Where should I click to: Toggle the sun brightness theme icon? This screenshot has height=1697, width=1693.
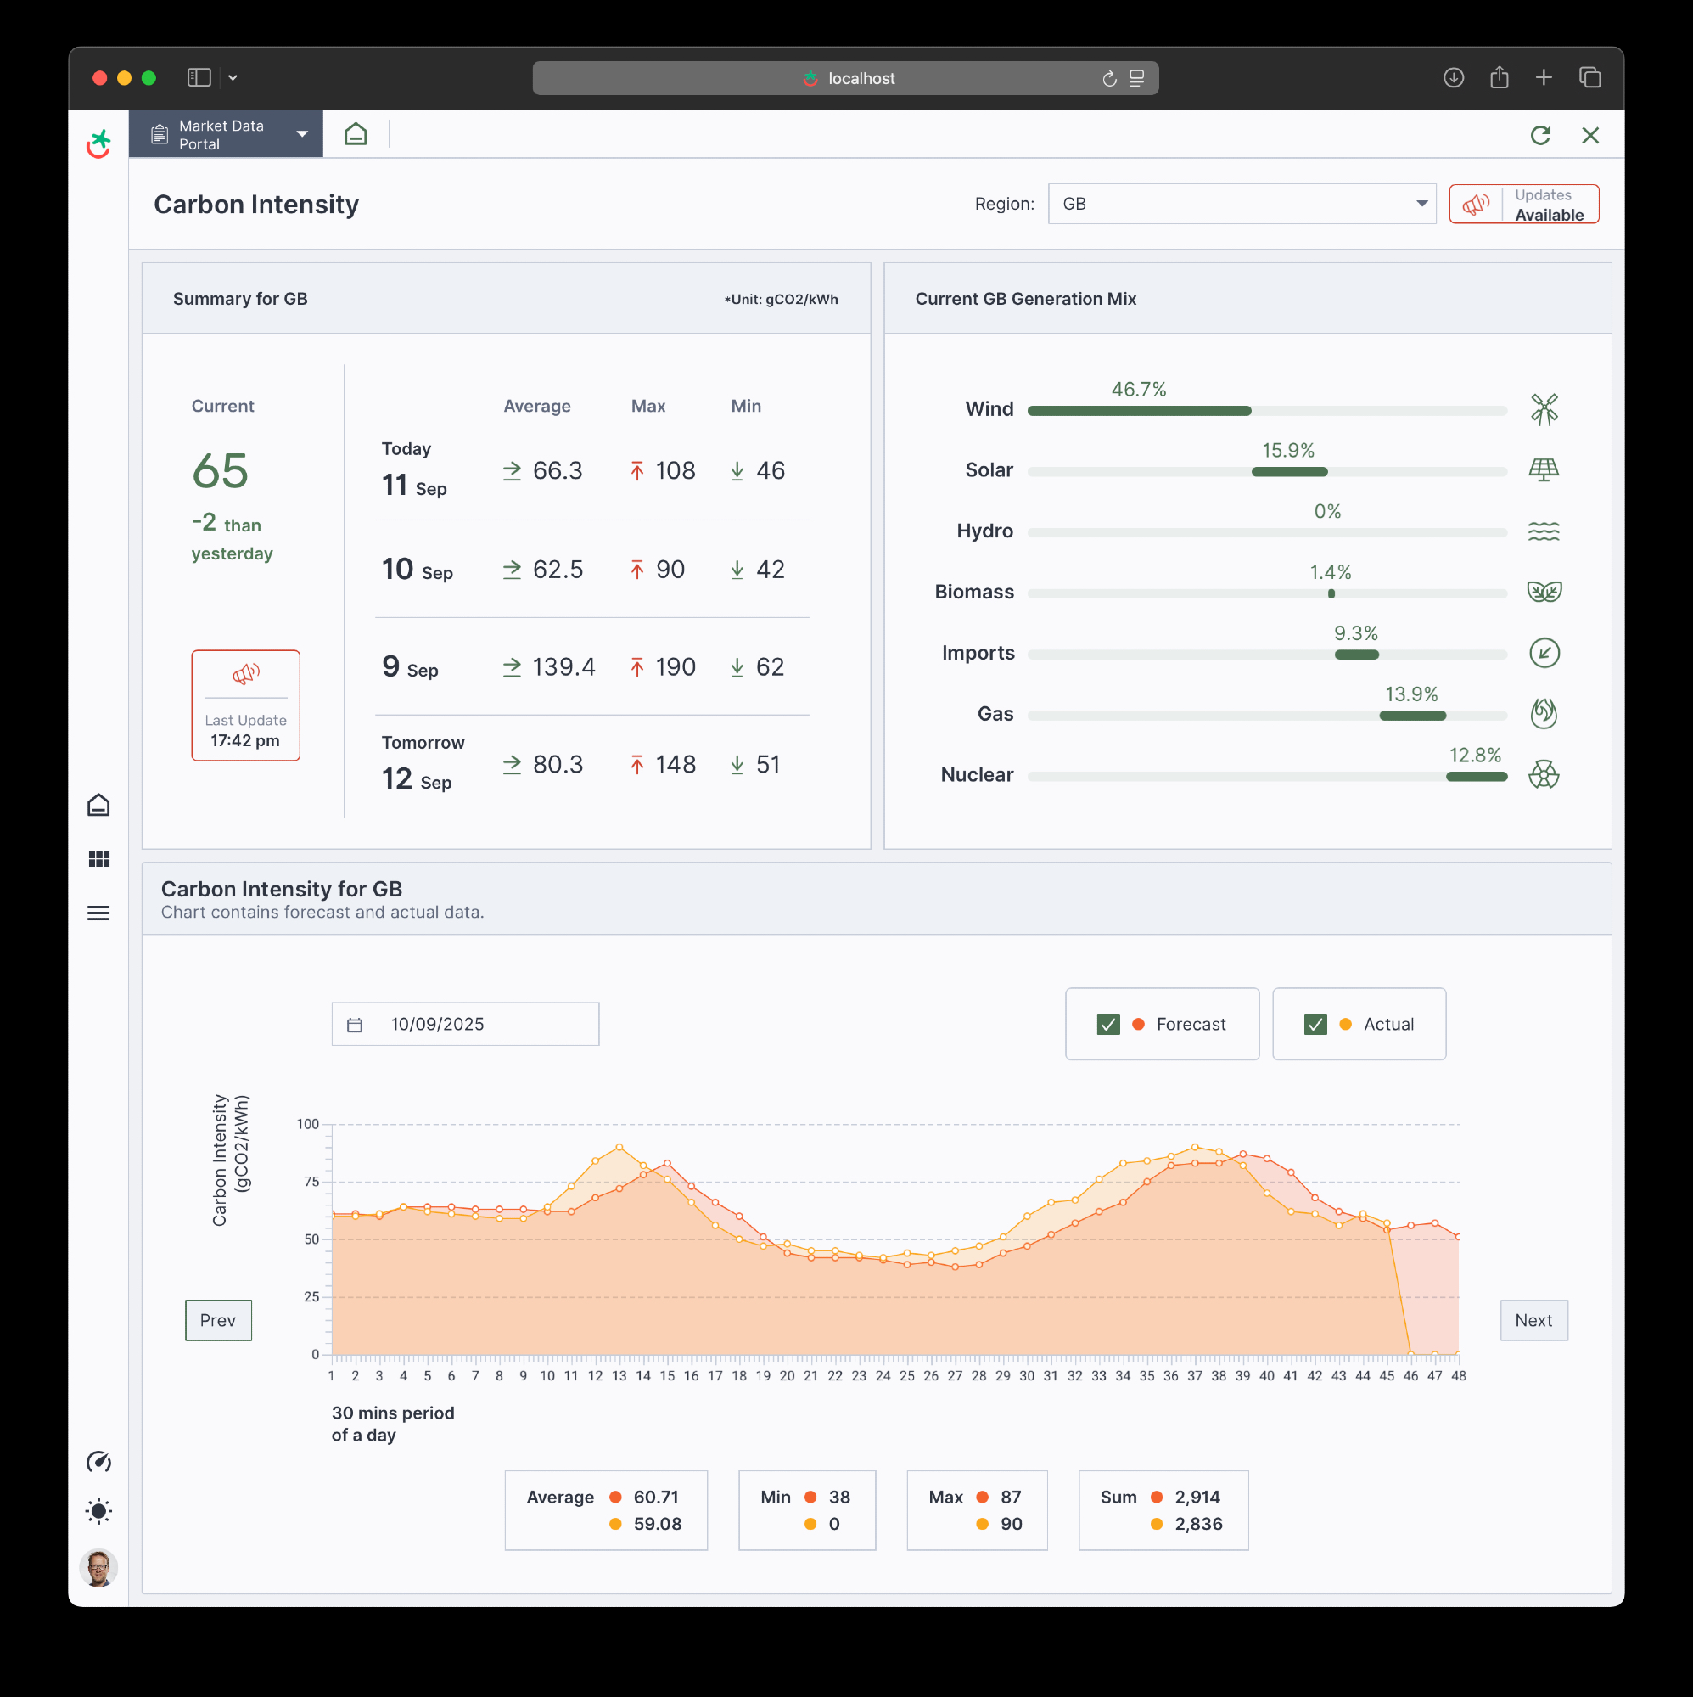(x=98, y=1512)
